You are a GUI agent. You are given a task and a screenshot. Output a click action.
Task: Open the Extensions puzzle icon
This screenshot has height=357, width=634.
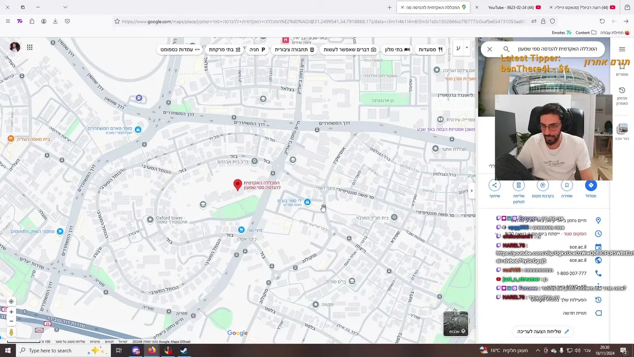(32, 21)
